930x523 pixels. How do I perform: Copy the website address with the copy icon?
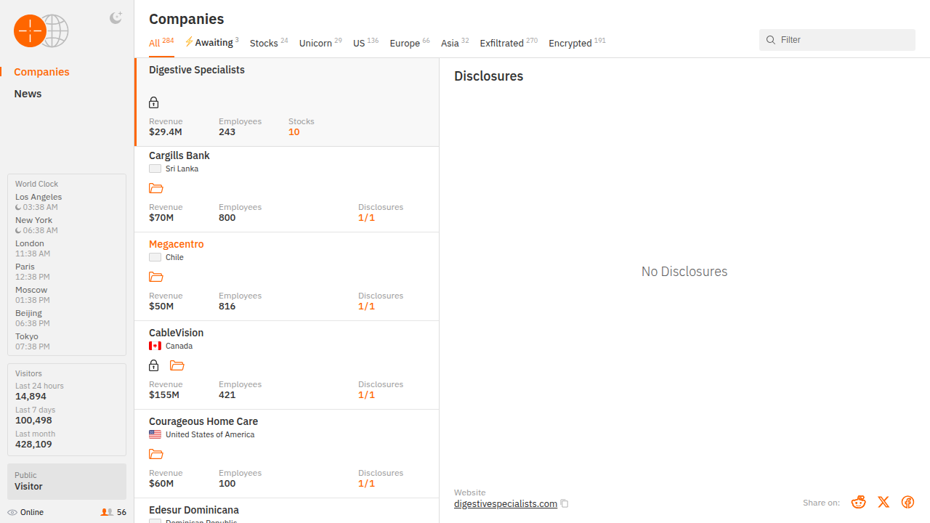click(x=565, y=503)
